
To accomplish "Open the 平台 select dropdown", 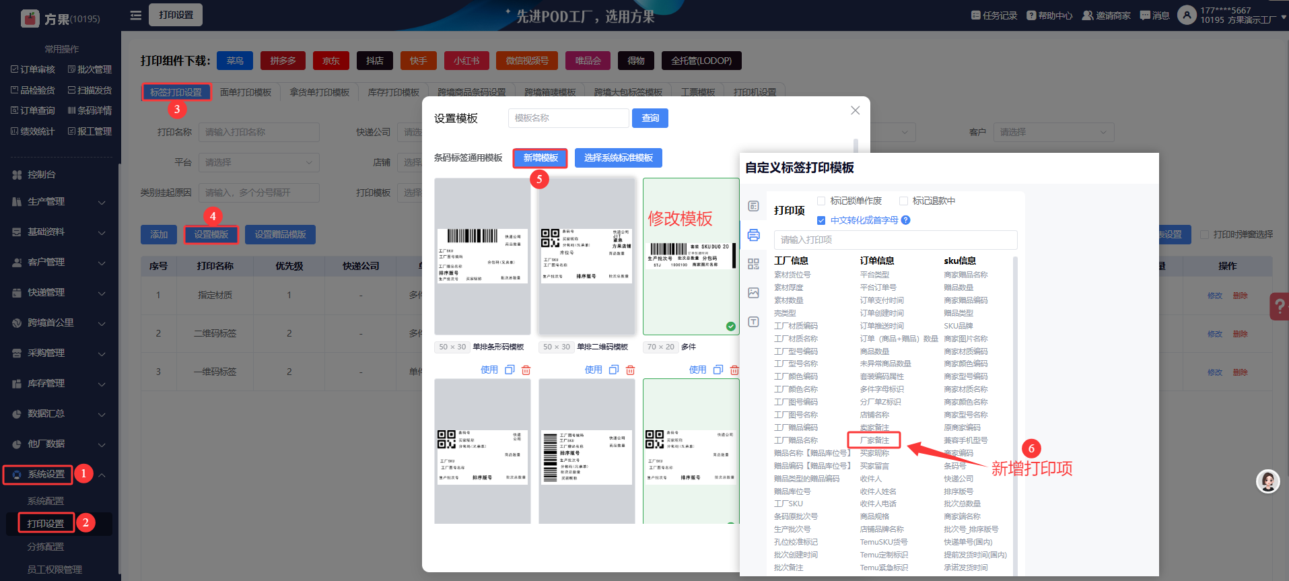I will point(259,162).
